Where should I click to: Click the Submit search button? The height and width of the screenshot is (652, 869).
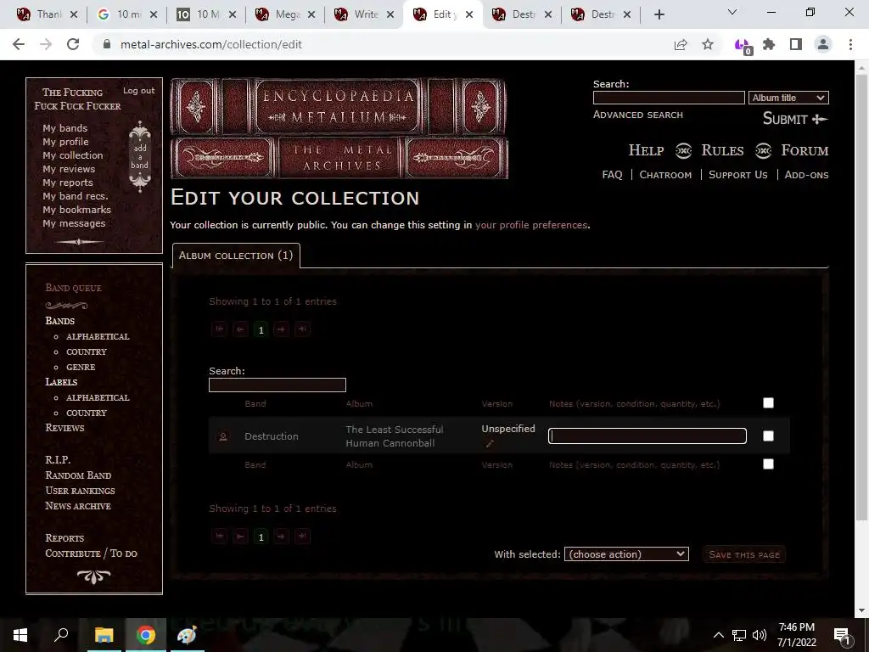tap(794, 119)
